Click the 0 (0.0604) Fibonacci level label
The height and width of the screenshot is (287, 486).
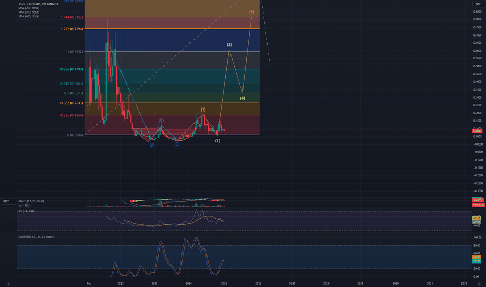point(75,135)
